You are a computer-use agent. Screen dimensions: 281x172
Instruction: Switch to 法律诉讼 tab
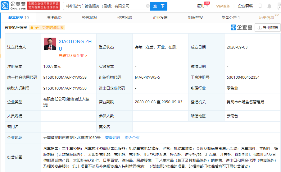(54, 18)
